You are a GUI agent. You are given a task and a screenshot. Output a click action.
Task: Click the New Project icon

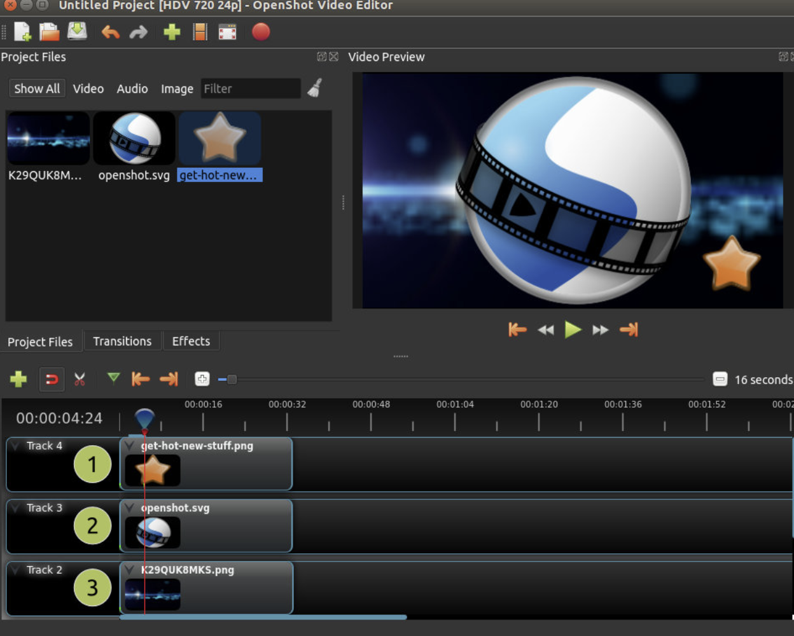[x=22, y=32]
